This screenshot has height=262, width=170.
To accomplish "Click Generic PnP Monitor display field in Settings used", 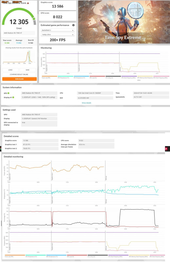I will tap(39, 119).
